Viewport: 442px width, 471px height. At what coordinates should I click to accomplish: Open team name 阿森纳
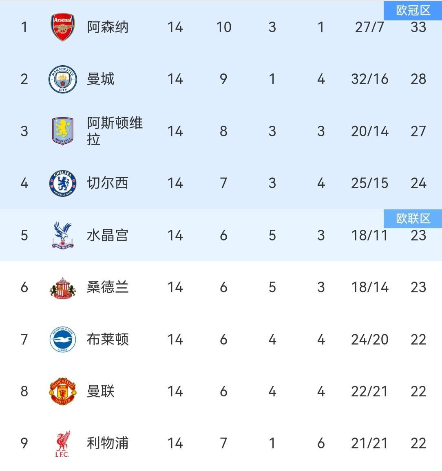(108, 27)
